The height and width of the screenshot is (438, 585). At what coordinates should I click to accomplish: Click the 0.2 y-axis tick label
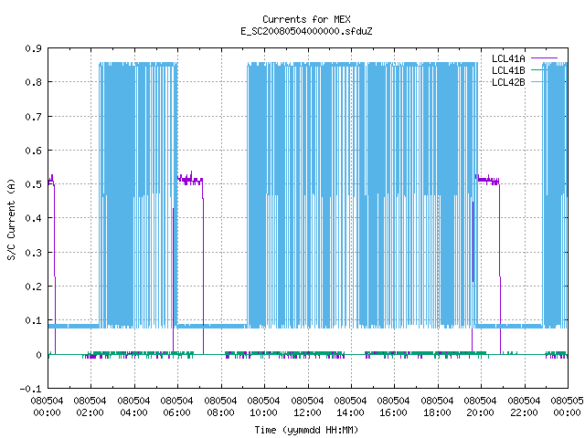[33, 287]
